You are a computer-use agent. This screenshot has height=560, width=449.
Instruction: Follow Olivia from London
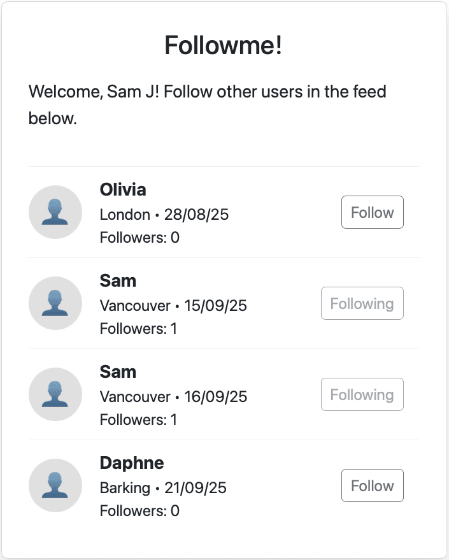click(372, 212)
